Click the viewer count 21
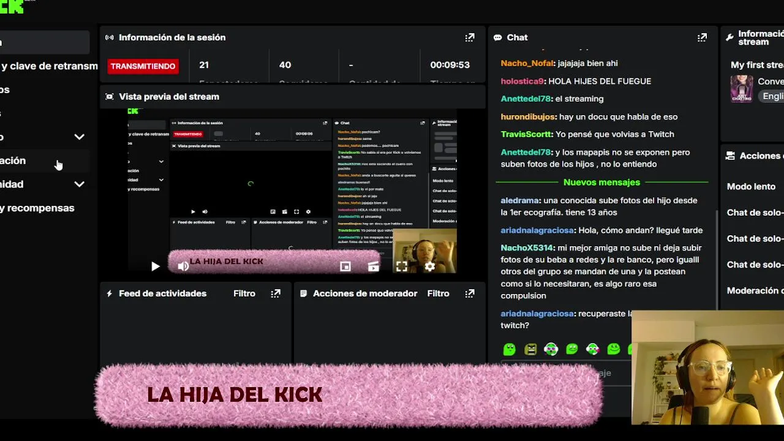The height and width of the screenshot is (441, 784). pos(204,64)
